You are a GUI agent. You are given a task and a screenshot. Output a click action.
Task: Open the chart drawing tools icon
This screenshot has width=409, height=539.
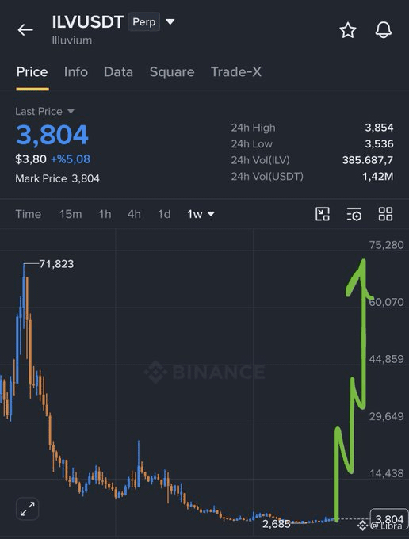click(x=323, y=214)
